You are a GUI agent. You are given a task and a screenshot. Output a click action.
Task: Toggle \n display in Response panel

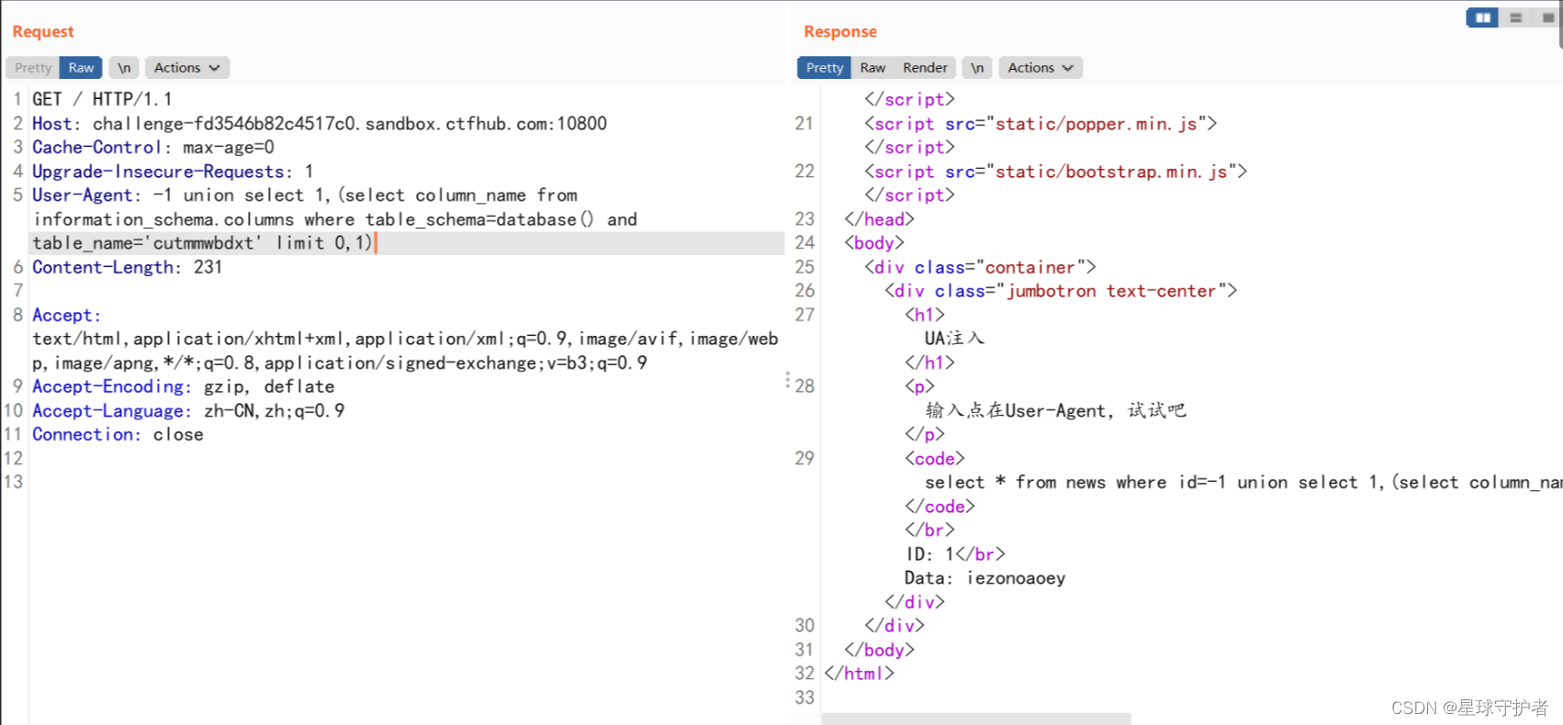pyautogui.click(x=977, y=68)
